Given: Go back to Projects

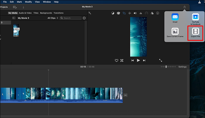Looking at the screenshot, I should pos(4,7).
